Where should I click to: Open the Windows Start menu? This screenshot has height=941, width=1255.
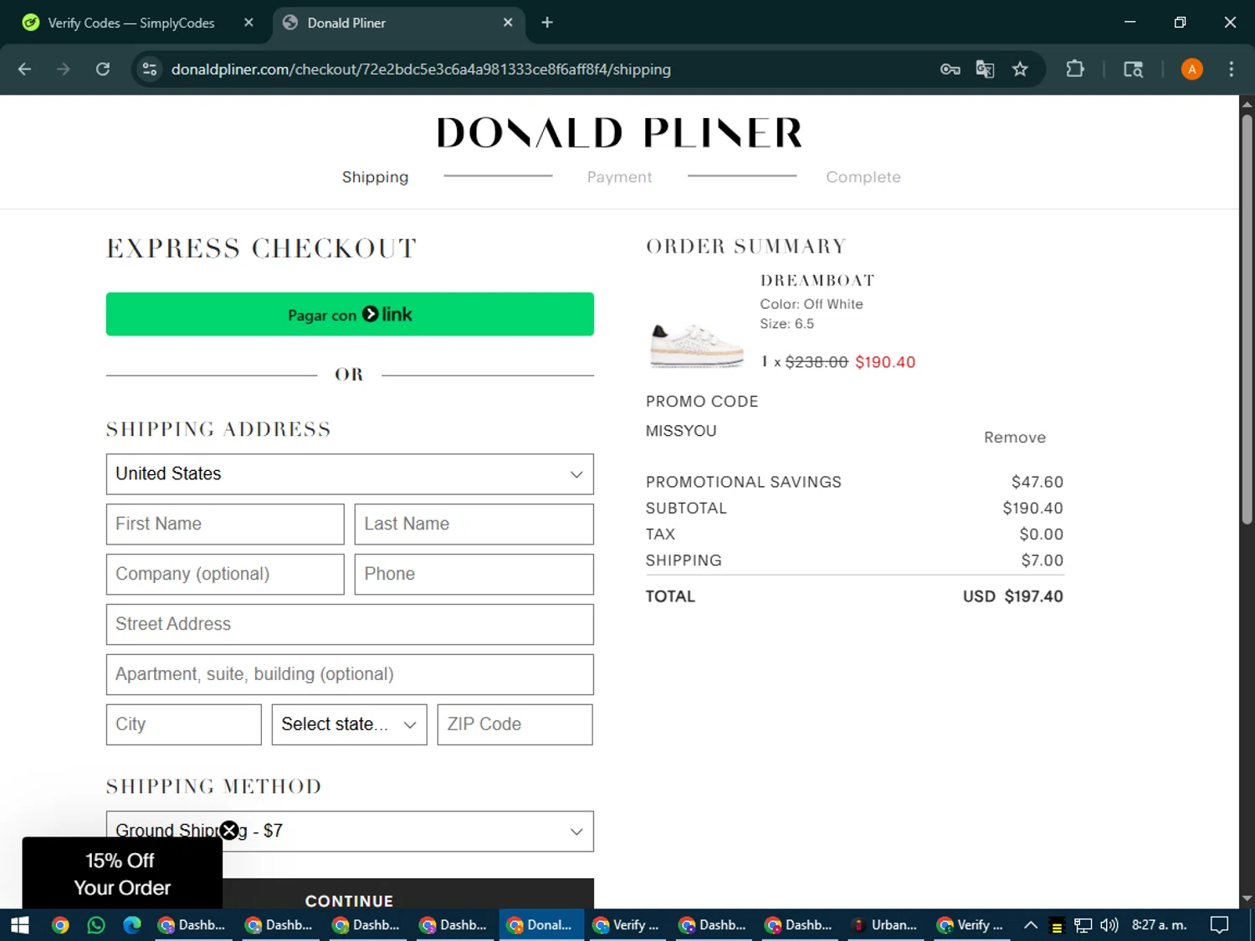pos(20,925)
